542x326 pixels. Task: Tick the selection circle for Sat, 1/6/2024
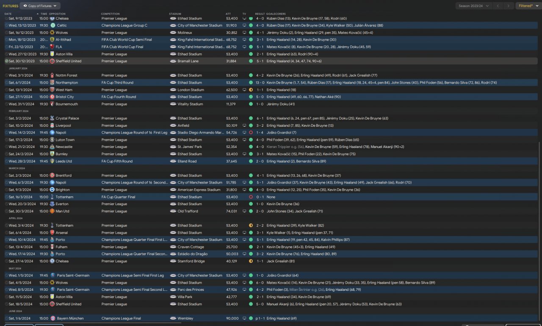(x=6, y=318)
